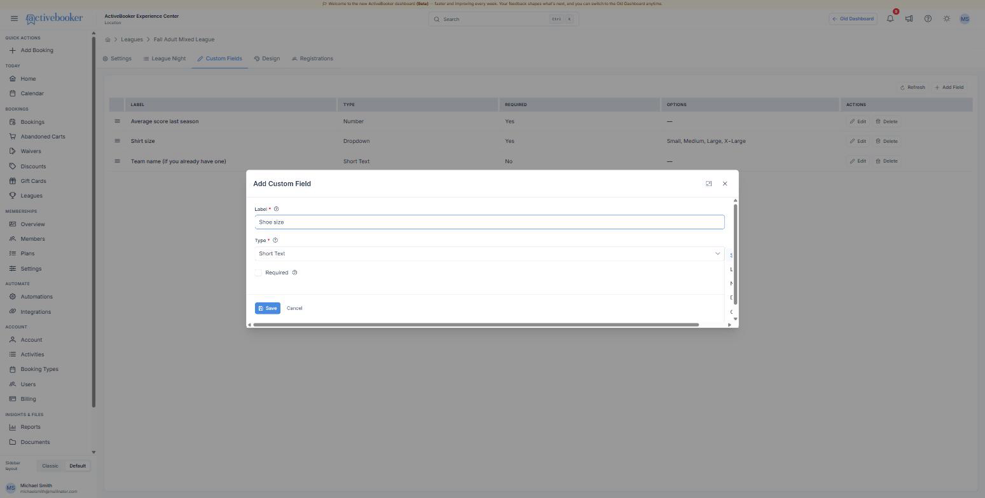Open the help question mark icon
Viewport: 985px width, 498px height.
tap(928, 18)
